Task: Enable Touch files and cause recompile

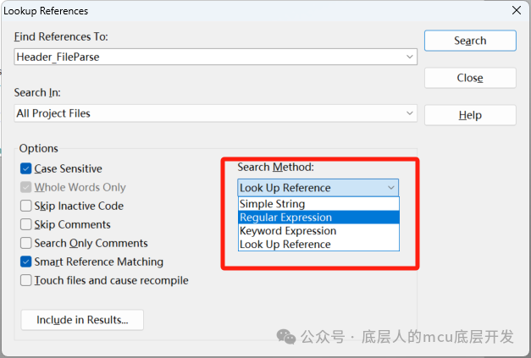Action: click(27, 280)
